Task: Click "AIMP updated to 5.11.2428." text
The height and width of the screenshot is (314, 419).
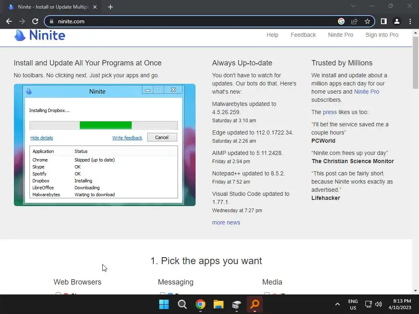Action: 248,153
